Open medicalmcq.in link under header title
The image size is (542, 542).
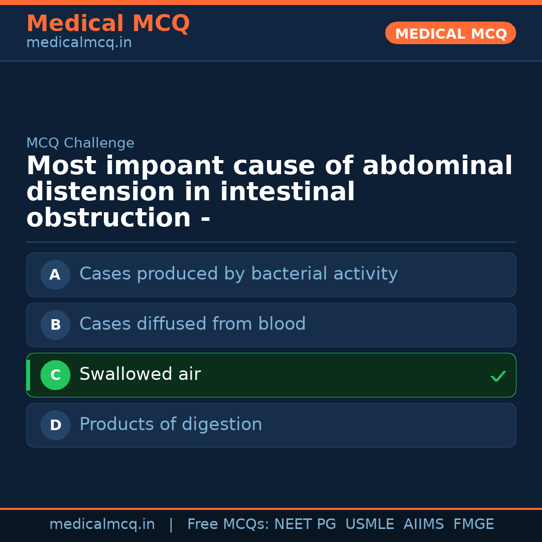click(x=79, y=43)
